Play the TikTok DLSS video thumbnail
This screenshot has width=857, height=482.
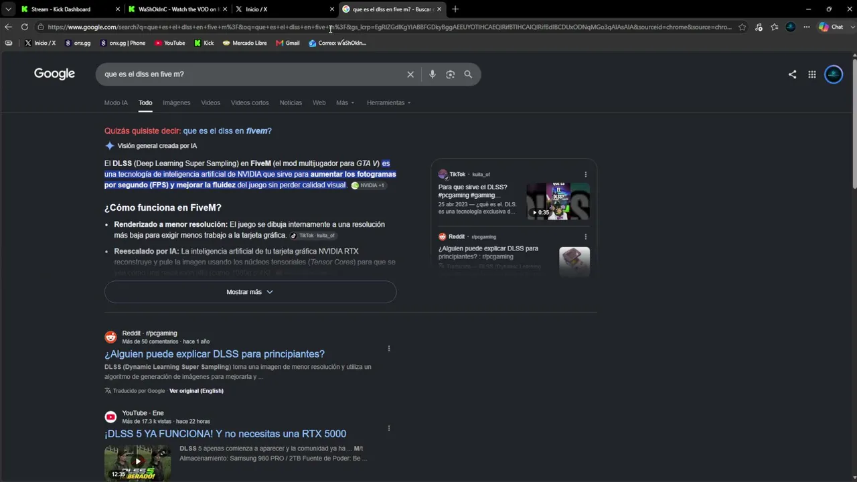point(558,201)
